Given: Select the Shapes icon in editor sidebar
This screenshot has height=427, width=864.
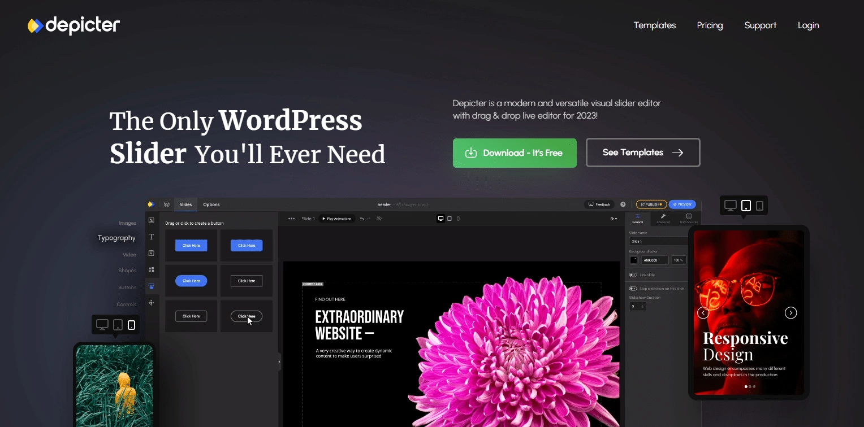Looking at the screenshot, I should [151, 270].
